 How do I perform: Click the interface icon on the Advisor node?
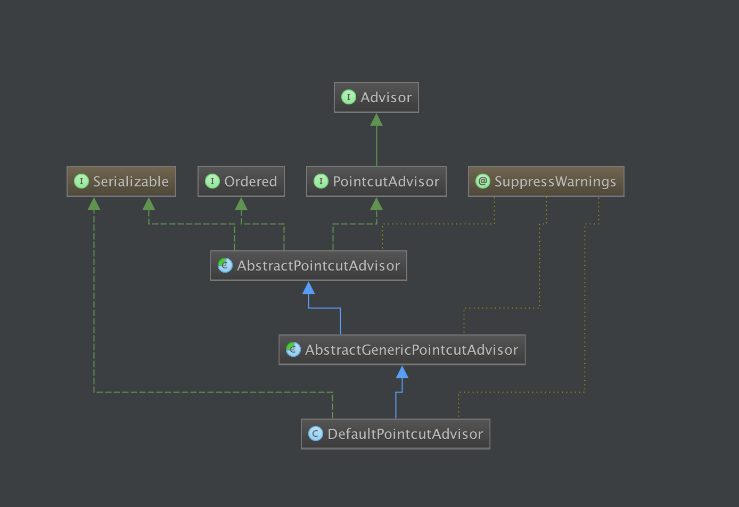[x=348, y=97]
